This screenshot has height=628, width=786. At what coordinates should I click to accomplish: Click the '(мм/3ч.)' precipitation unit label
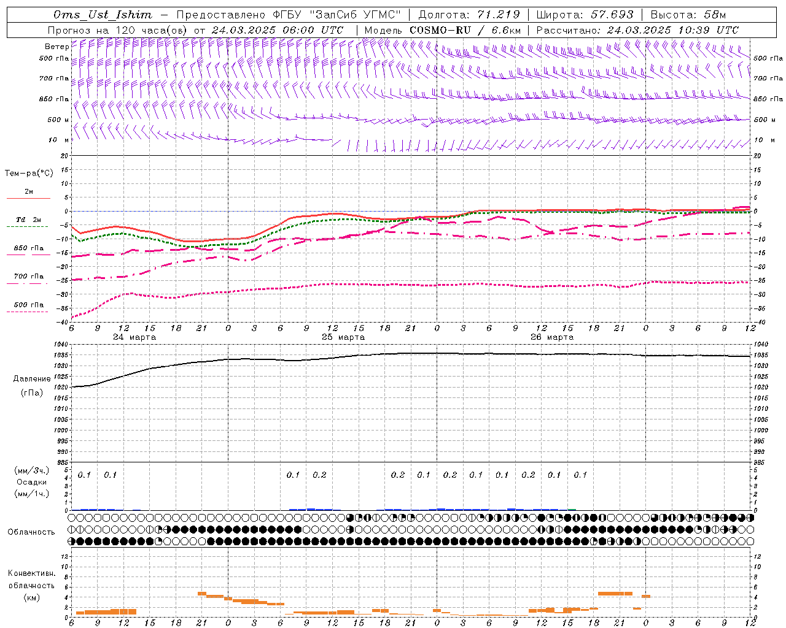pyautogui.click(x=32, y=470)
